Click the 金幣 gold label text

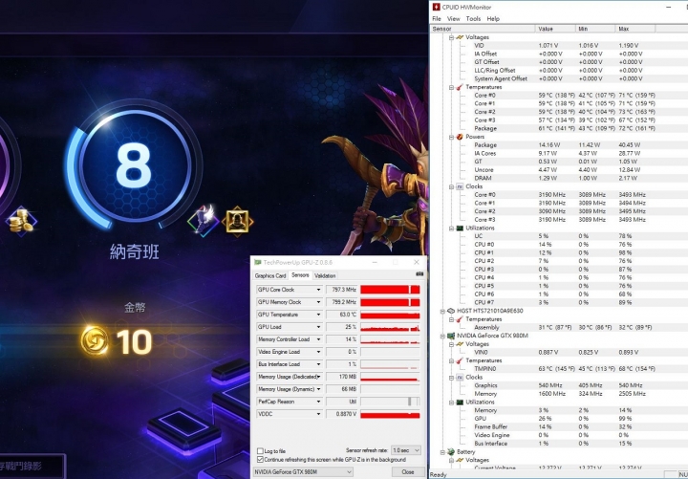click(x=135, y=307)
